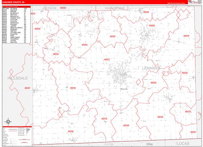Click the Ohio state label

[150, 144]
